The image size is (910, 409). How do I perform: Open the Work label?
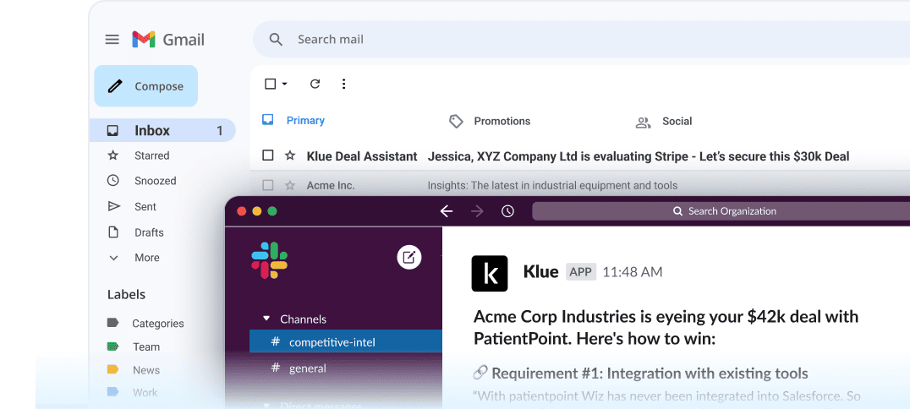(145, 393)
